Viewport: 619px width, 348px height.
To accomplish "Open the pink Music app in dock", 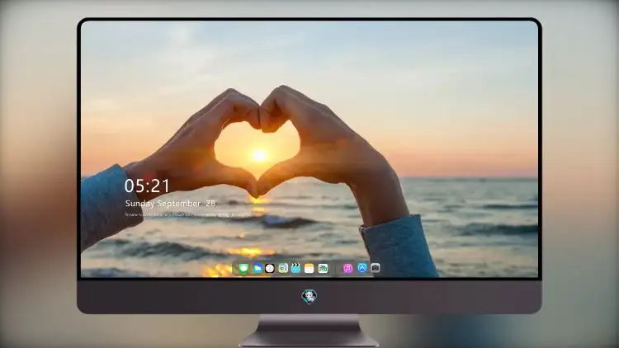I will pyautogui.click(x=347, y=268).
